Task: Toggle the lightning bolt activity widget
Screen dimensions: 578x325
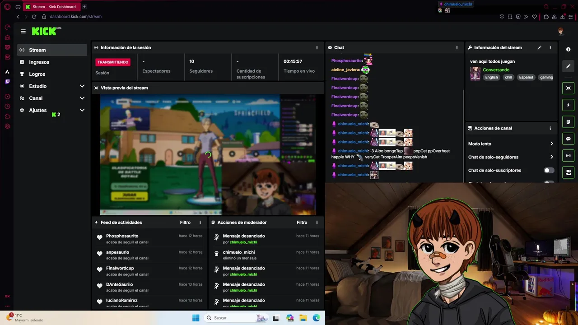Action: tap(568, 105)
